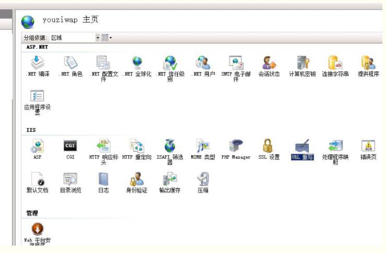The width and height of the screenshot is (386, 253).
Task: Click the ASP.NET group header
Action: [37, 47]
